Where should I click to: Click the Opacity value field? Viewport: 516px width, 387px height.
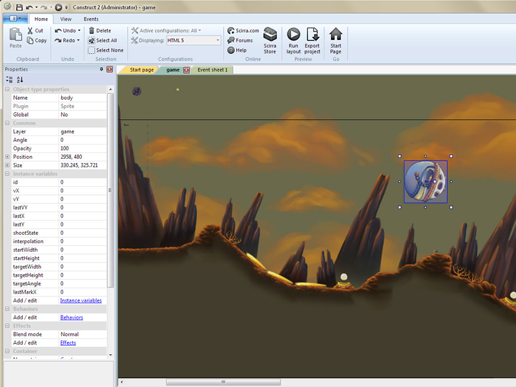(x=84, y=148)
